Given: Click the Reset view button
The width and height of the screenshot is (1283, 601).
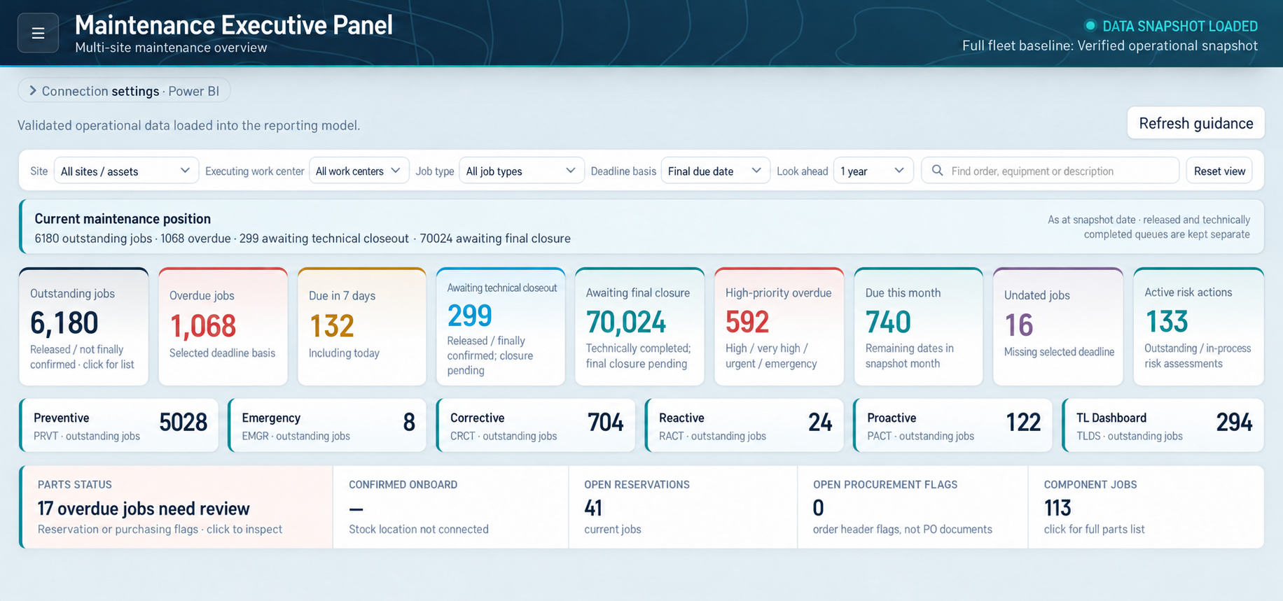Looking at the screenshot, I should click(1219, 171).
